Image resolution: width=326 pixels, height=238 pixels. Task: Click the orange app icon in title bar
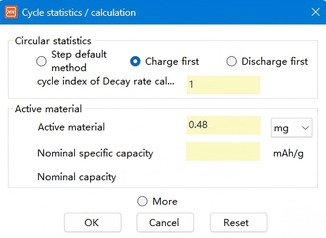pos(11,12)
